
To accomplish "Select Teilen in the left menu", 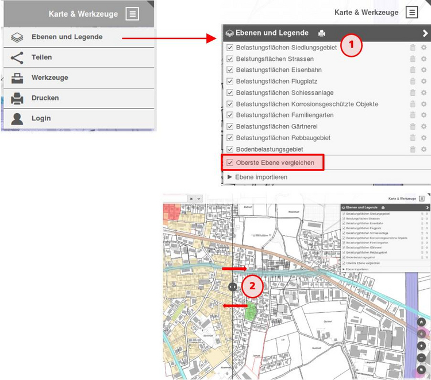I will [x=79, y=57].
